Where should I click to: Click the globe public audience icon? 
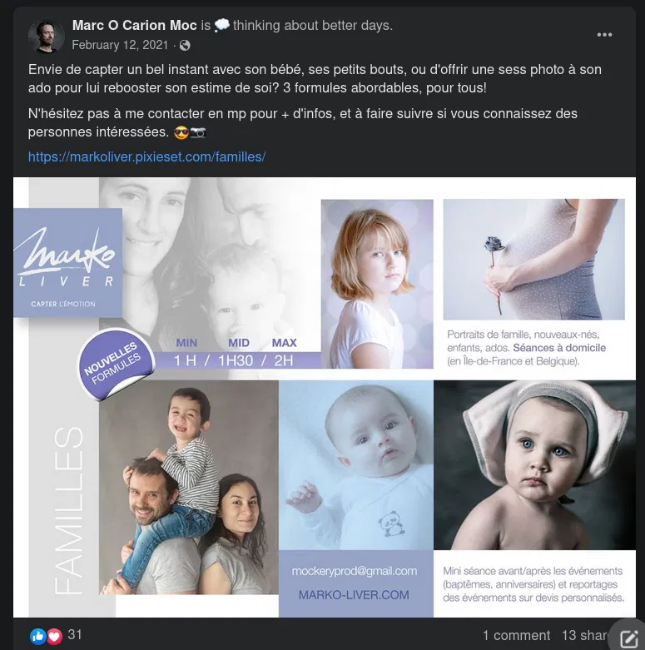click(x=185, y=45)
